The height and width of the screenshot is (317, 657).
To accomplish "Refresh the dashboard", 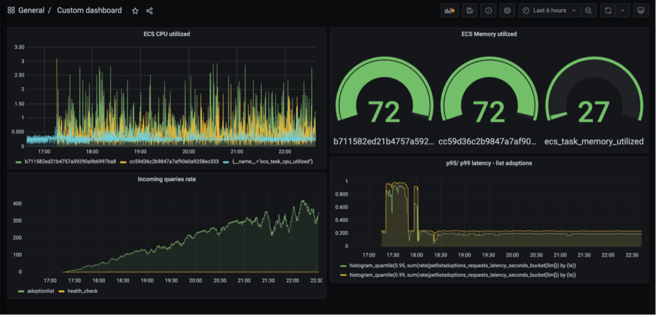I will pos(608,10).
